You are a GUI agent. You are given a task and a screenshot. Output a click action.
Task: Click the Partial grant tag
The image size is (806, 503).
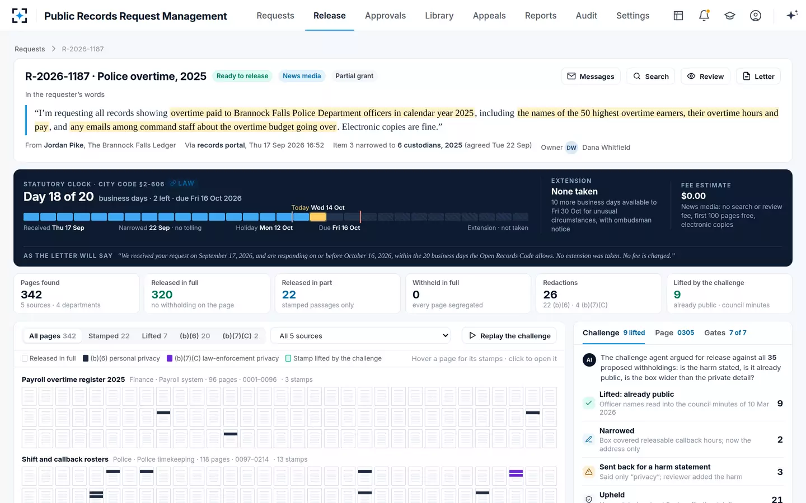coord(354,76)
